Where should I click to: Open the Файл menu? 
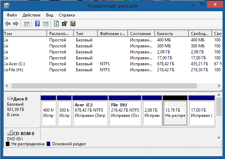12,15
